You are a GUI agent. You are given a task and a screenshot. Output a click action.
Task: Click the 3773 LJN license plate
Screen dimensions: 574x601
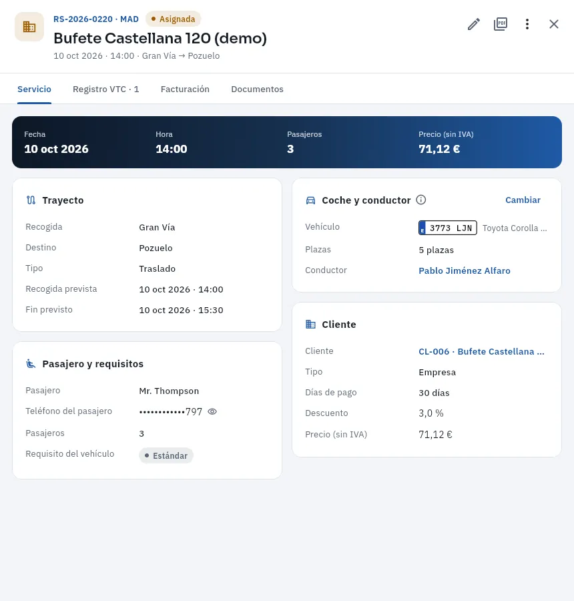(448, 228)
